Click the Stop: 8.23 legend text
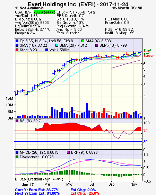 click(28, 50)
